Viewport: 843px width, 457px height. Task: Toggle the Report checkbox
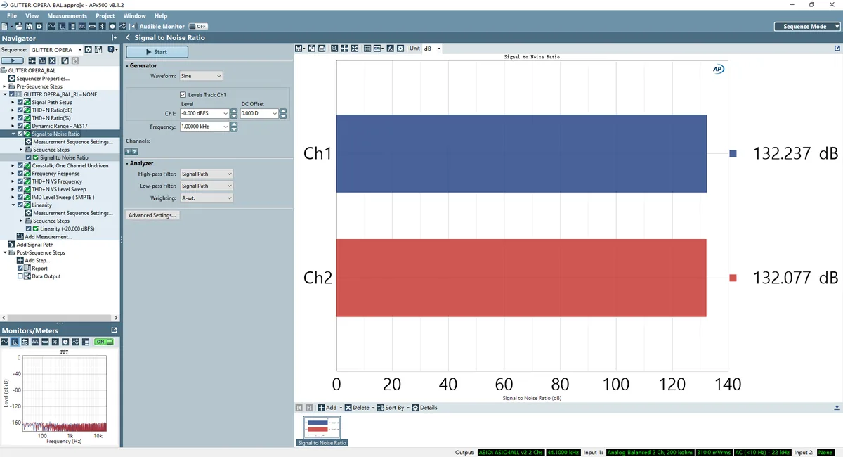click(x=20, y=269)
